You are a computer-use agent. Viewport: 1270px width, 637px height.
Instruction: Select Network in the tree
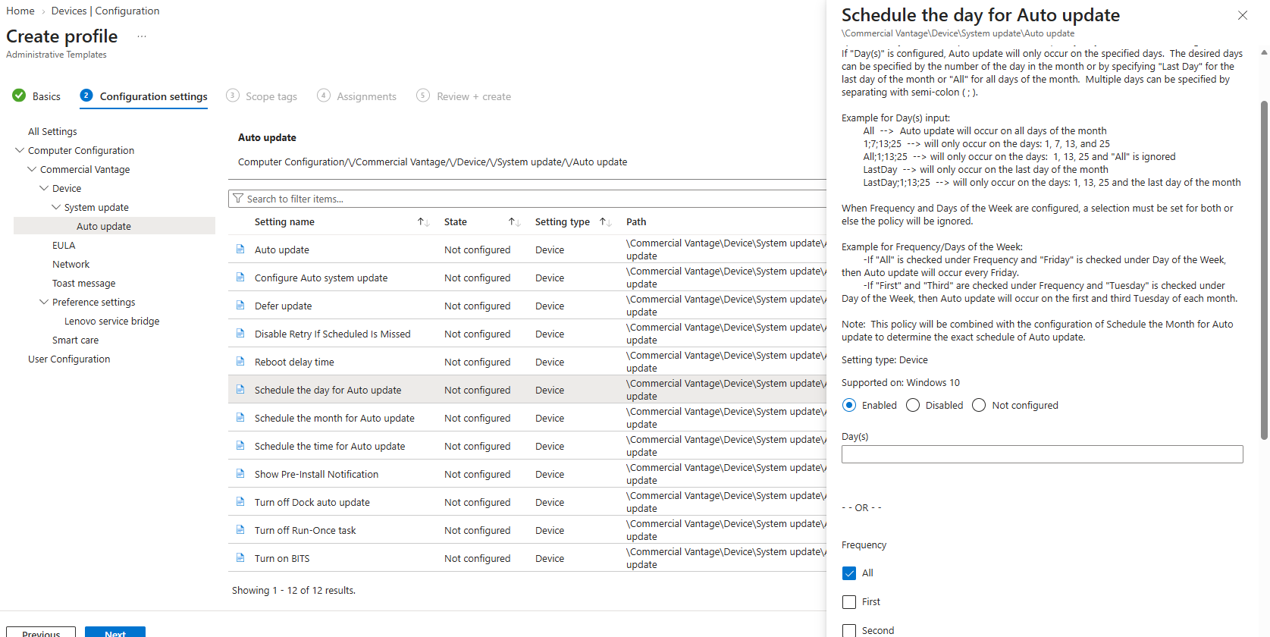tap(71, 265)
